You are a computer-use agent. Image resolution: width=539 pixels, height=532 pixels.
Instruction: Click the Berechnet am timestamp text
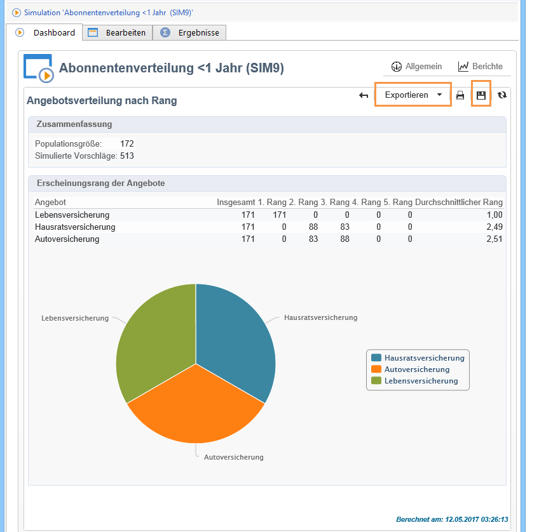[x=452, y=519]
